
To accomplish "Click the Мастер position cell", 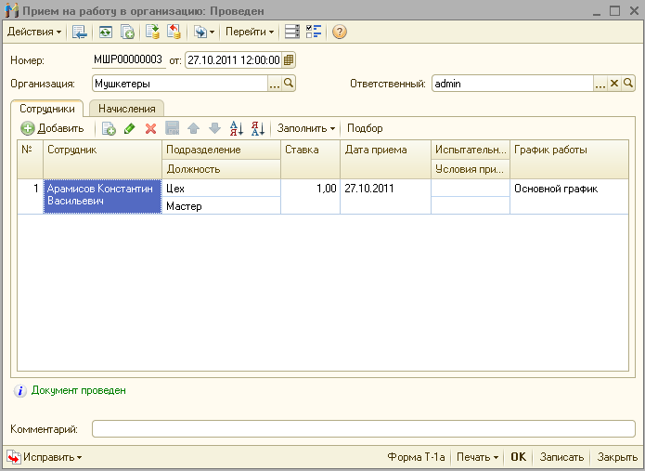I will point(221,206).
